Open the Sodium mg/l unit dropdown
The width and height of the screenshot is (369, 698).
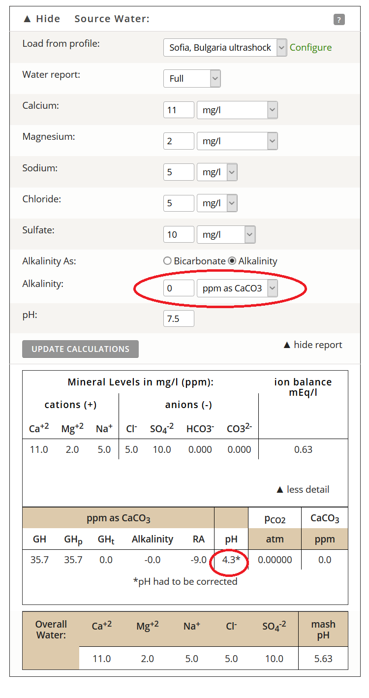pos(217,172)
